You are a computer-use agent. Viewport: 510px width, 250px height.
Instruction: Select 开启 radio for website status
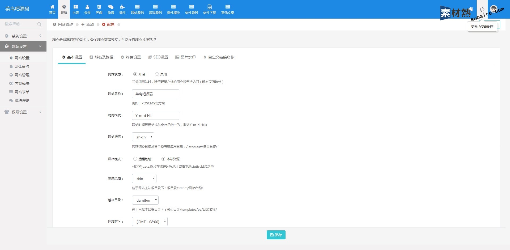tap(135, 74)
